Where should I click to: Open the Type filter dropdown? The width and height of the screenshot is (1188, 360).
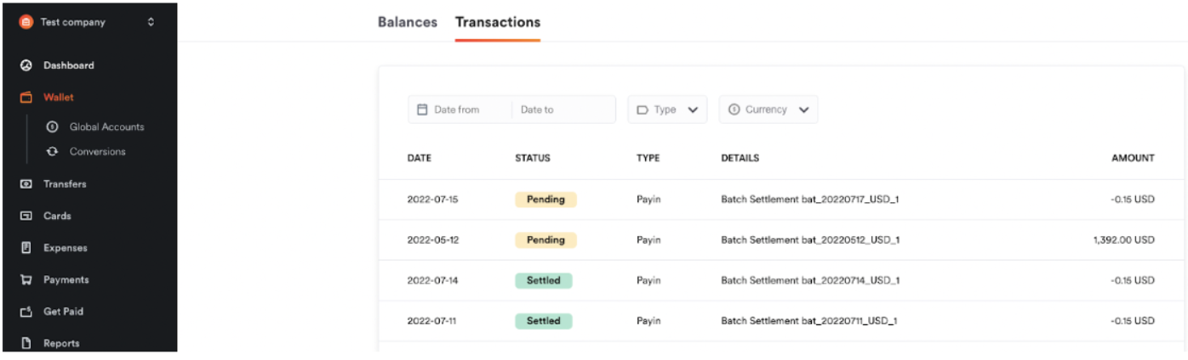click(x=667, y=110)
